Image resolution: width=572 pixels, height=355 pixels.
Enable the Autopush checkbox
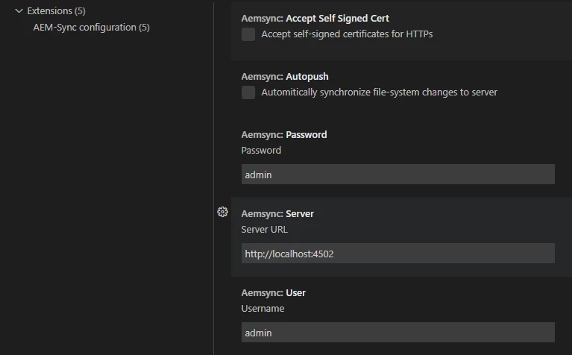point(248,92)
